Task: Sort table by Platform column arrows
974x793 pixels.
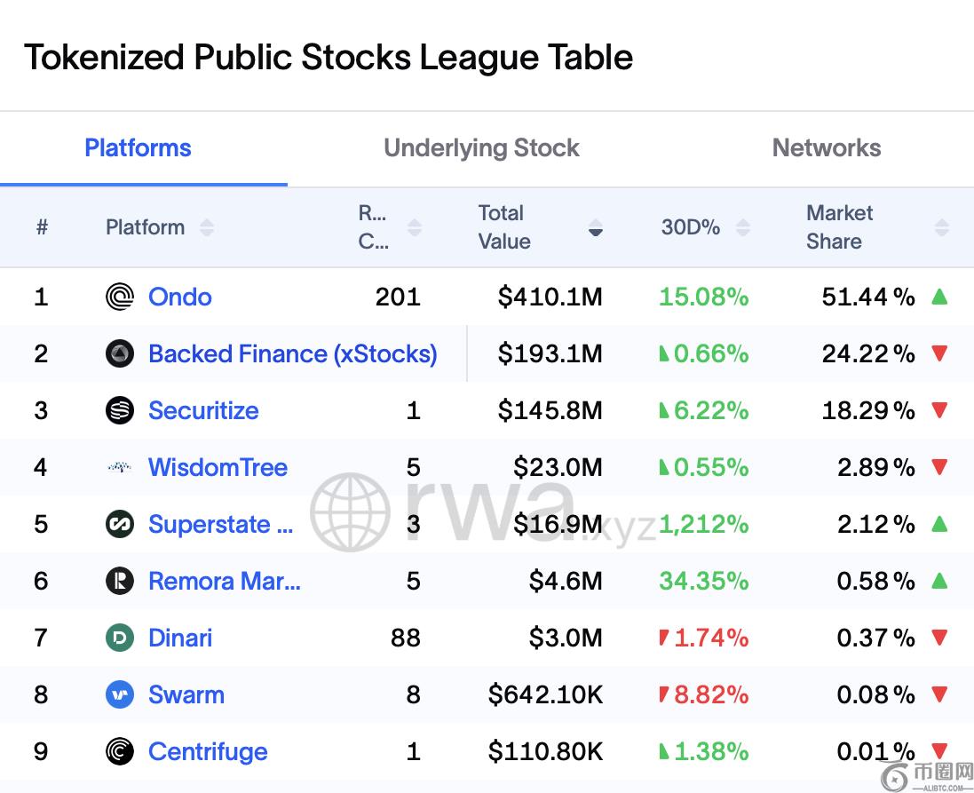Action: coord(207,227)
